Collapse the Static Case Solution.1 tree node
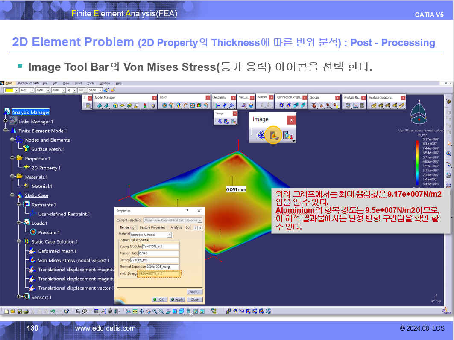This screenshot has height=340, width=454. coord(19,241)
